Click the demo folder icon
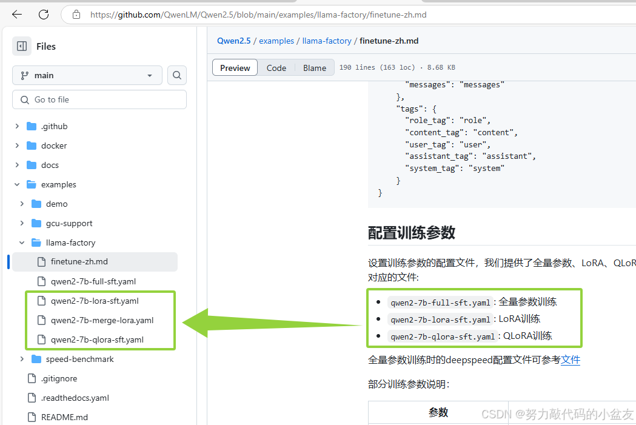This screenshot has width=636, height=425. pos(36,204)
